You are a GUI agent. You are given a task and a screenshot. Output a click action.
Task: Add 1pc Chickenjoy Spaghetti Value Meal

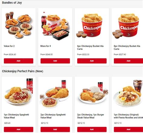[x=18, y=129]
